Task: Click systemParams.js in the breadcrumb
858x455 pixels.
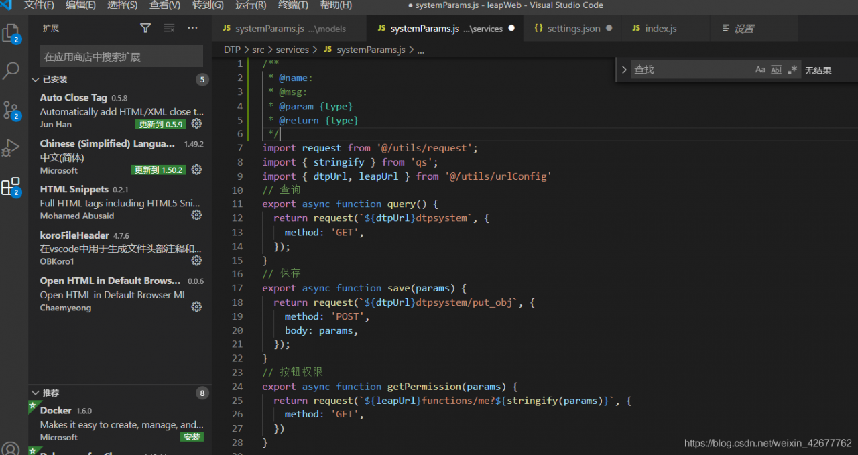Action: coord(371,50)
